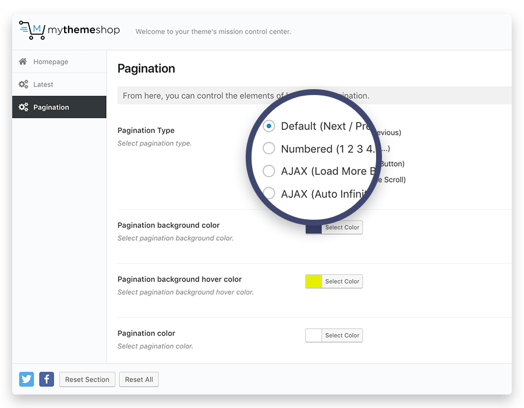
Task: Select the Numbered (1 2 3 4...) radio option
Action: pos(268,148)
